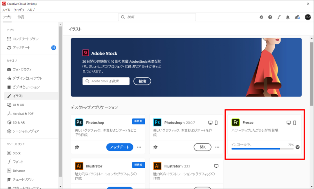The image size is (314, 189).
Task: Open the ファイル menu
Action: (6, 10)
